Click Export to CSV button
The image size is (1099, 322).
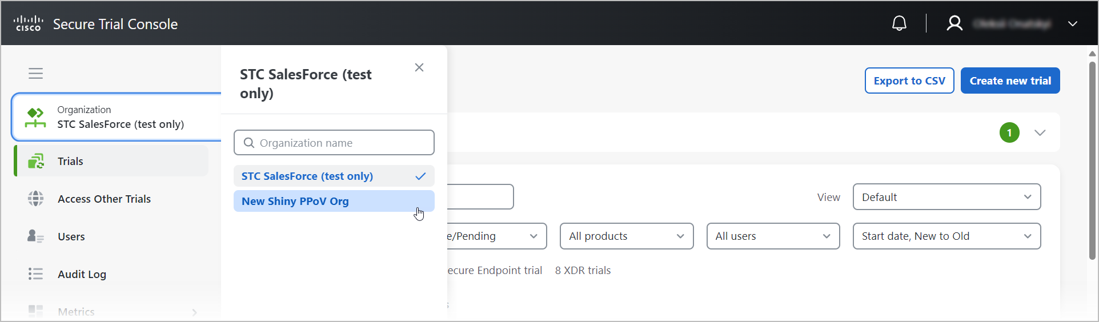[909, 80]
